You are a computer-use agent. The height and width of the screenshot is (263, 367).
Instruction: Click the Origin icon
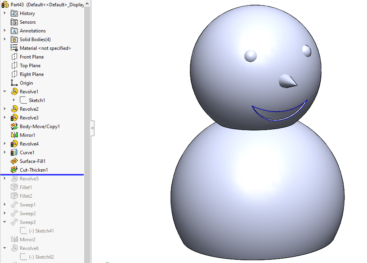click(14, 83)
